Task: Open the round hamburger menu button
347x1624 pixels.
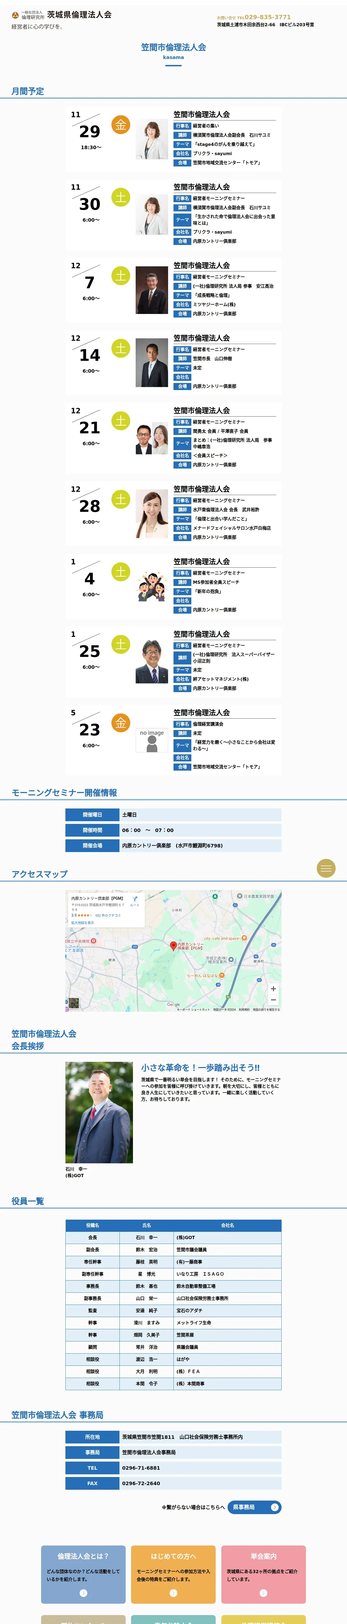Action: (326, 868)
